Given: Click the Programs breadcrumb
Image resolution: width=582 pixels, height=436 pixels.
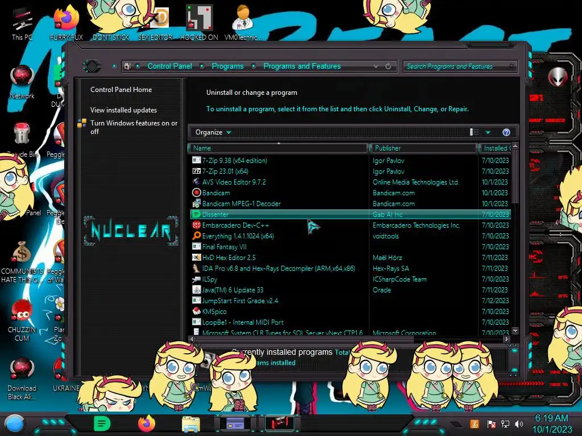Looking at the screenshot, I should click(x=227, y=66).
